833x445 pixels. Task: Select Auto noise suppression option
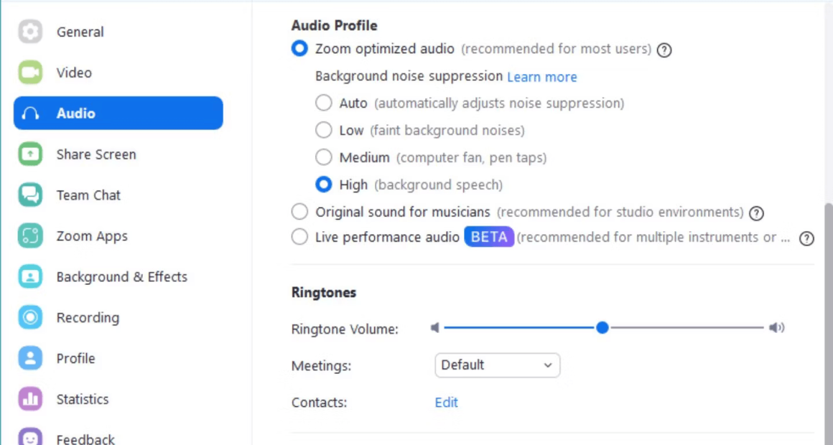[324, 103]
